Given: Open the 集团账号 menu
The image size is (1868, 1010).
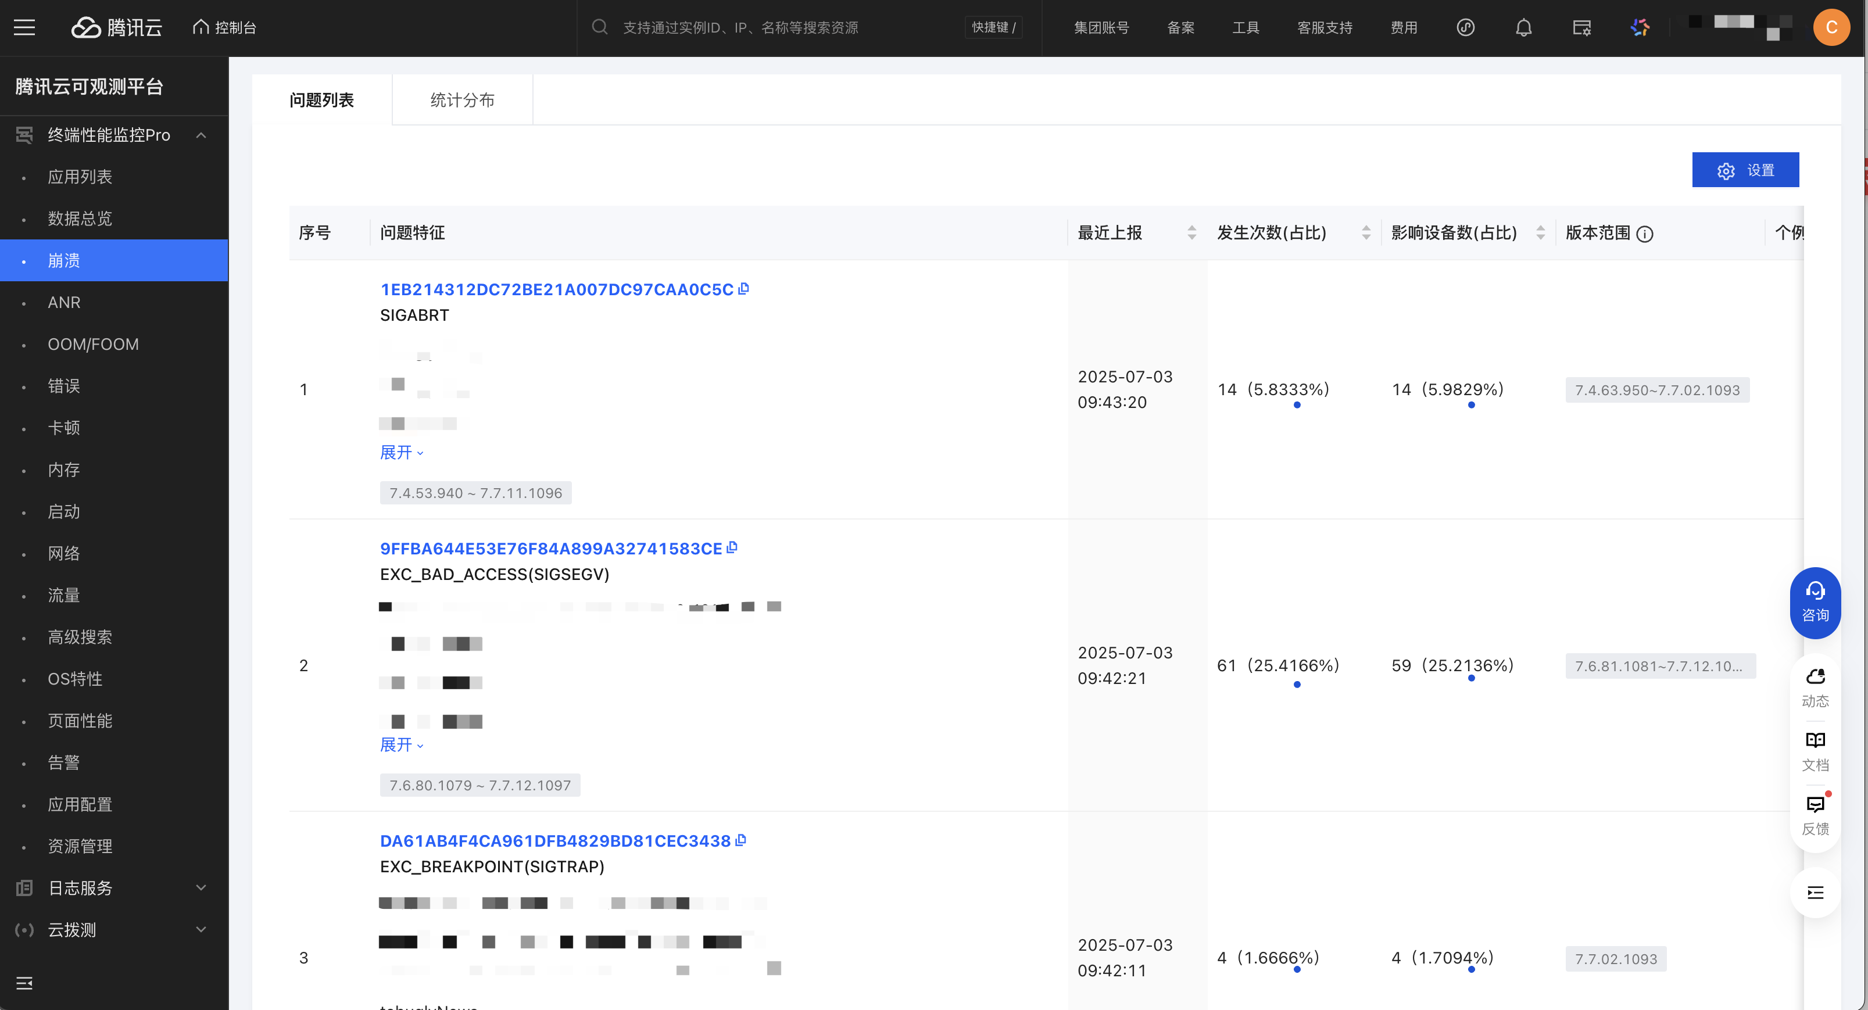Looking at the screenshot, I should coord(1101,27).
